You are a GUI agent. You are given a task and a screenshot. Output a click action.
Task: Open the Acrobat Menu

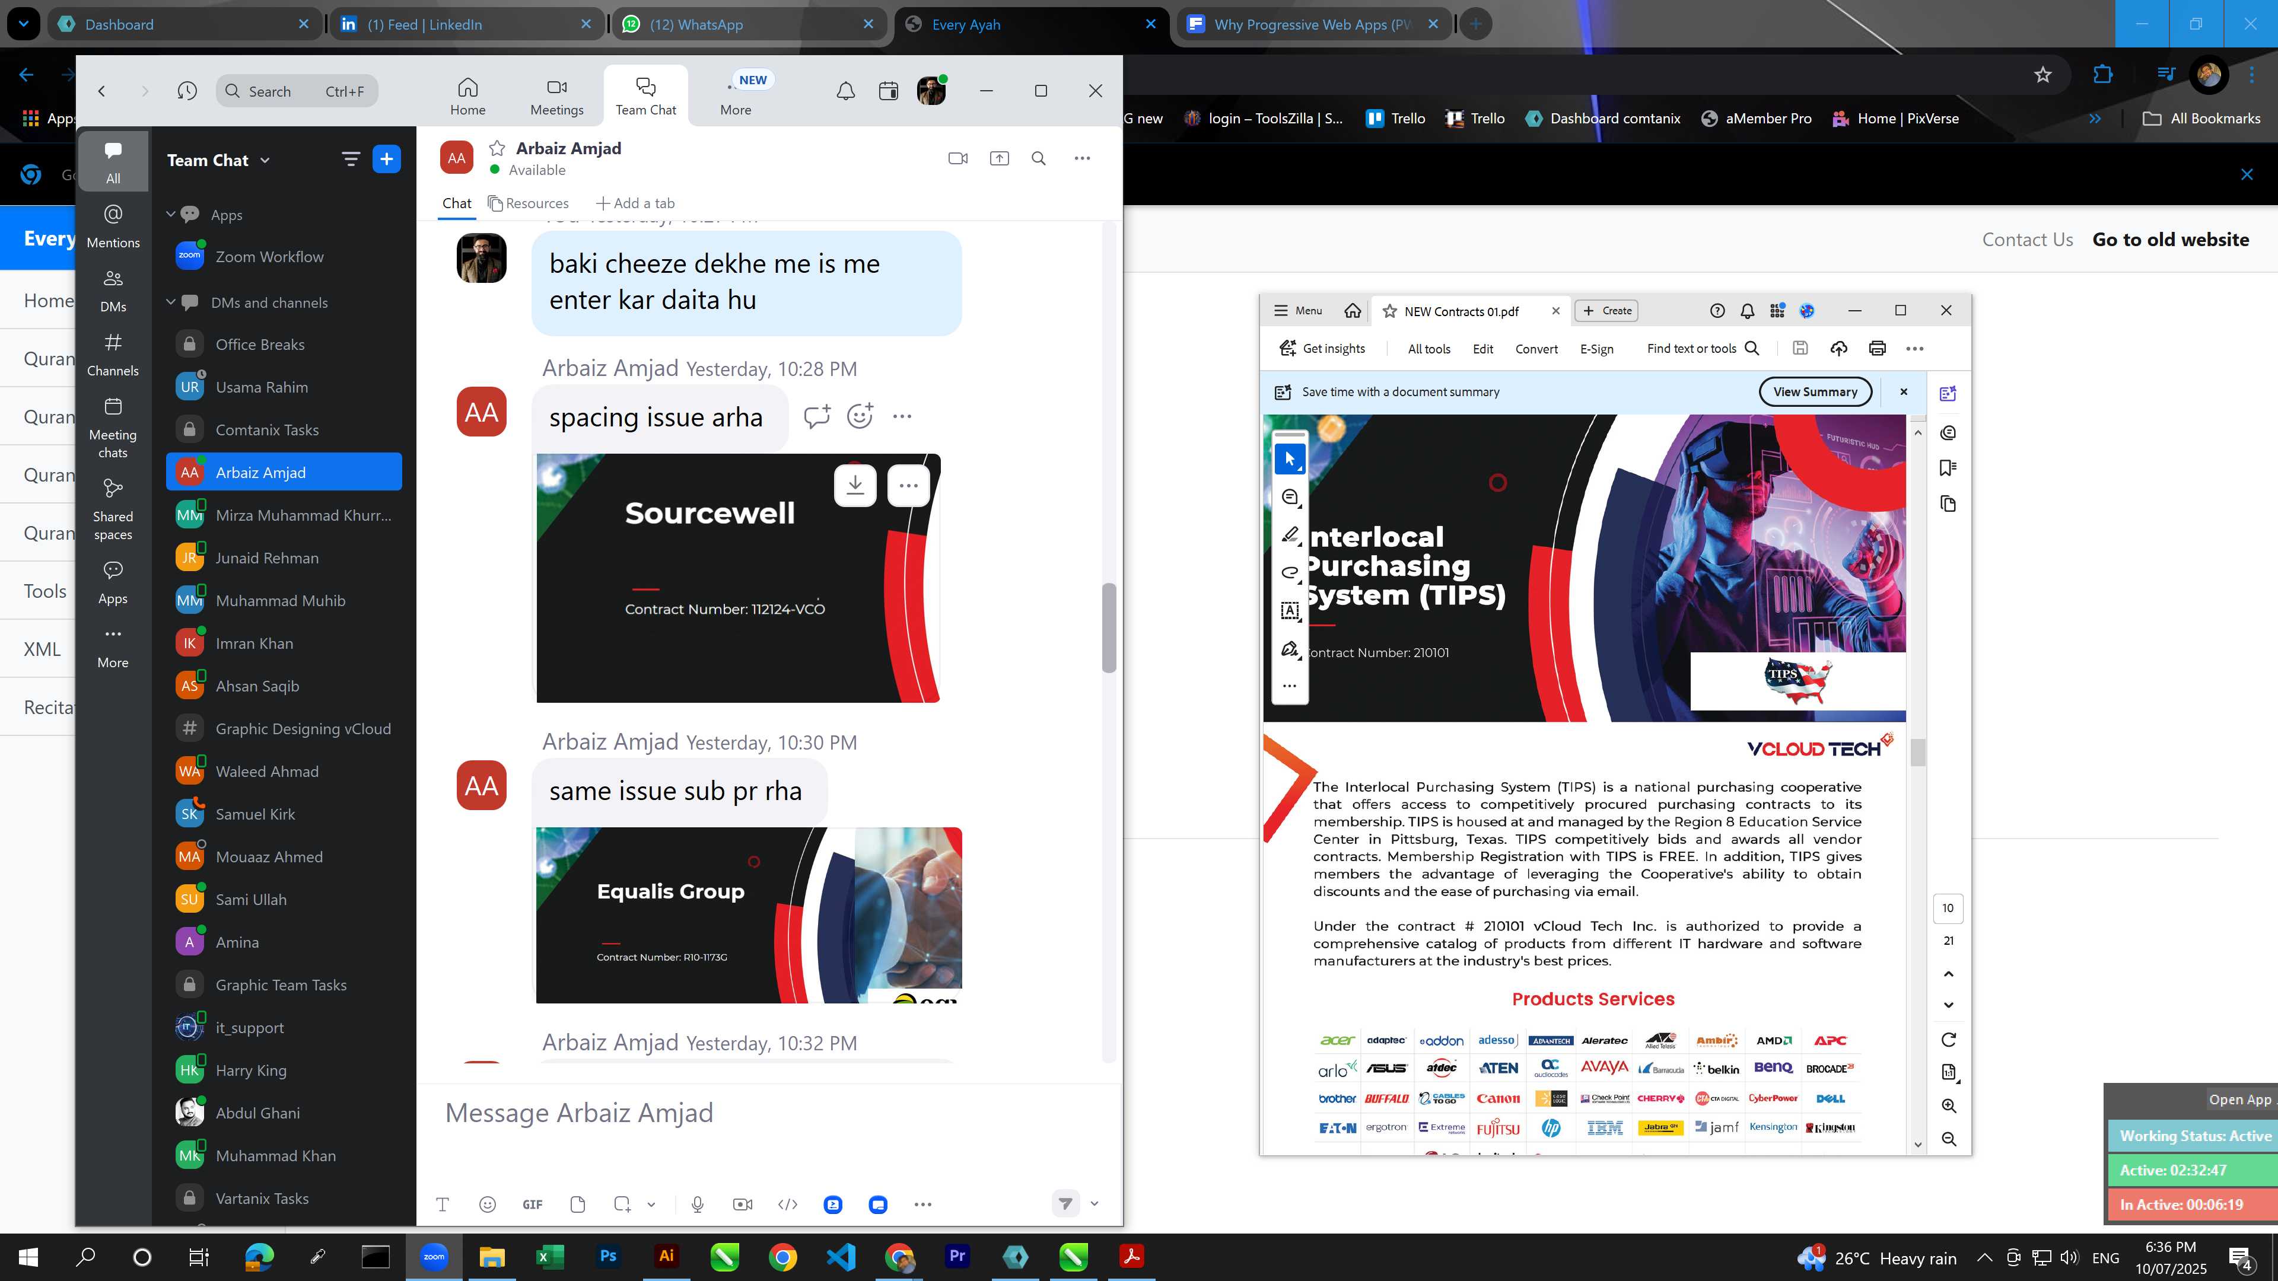(x=1297, y=310)
